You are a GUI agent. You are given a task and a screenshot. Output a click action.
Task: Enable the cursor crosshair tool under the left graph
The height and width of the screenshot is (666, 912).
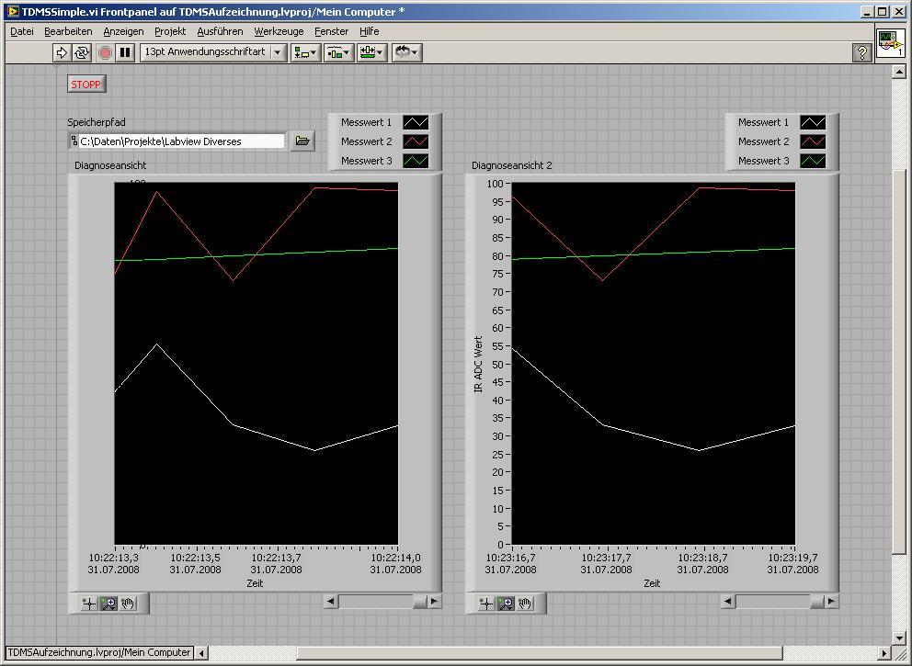pos(89,604)
